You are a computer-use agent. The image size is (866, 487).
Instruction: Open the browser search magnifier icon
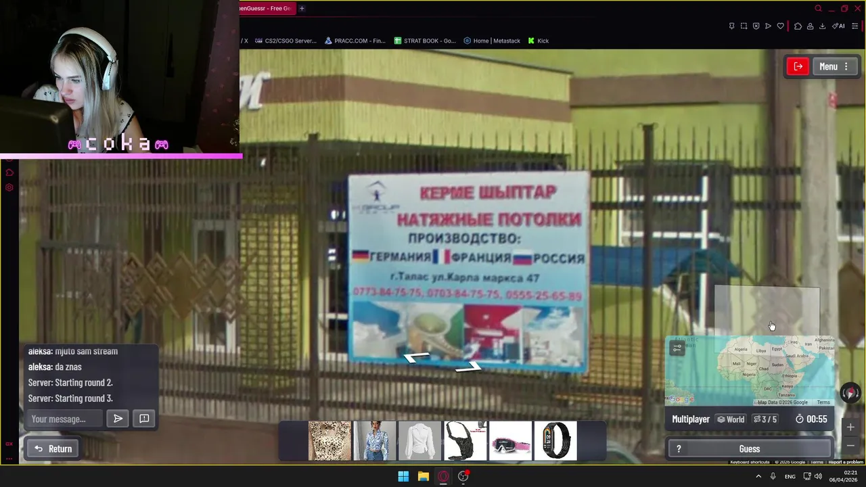818,8
